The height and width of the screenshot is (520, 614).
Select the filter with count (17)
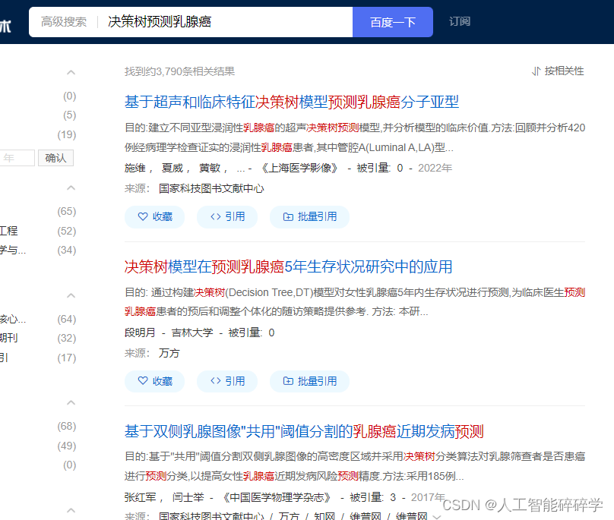click(38, 358)
